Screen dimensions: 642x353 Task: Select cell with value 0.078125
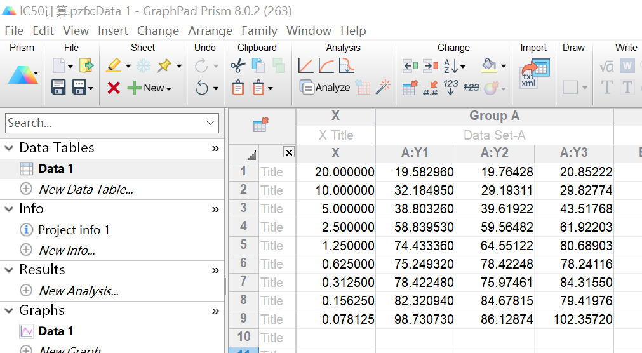336,319
